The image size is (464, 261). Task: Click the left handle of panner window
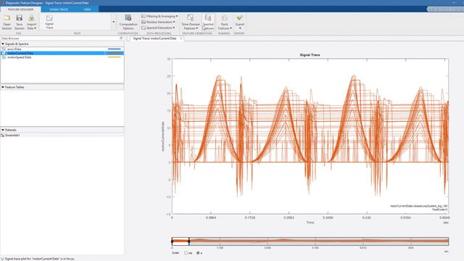tap(173, 241)
